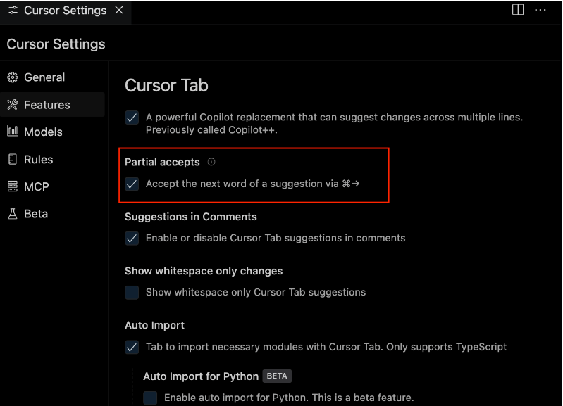Click the Features tools icon
Image resolution: width=563 pixels, height=406 pixels.
tap(13, 104)
